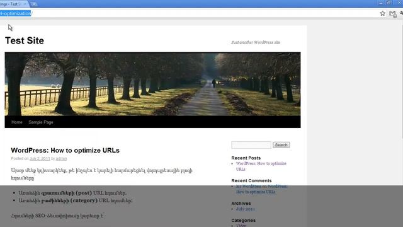Open the post title 'WordPress: How to optimize URLs'

click(65, 150)
